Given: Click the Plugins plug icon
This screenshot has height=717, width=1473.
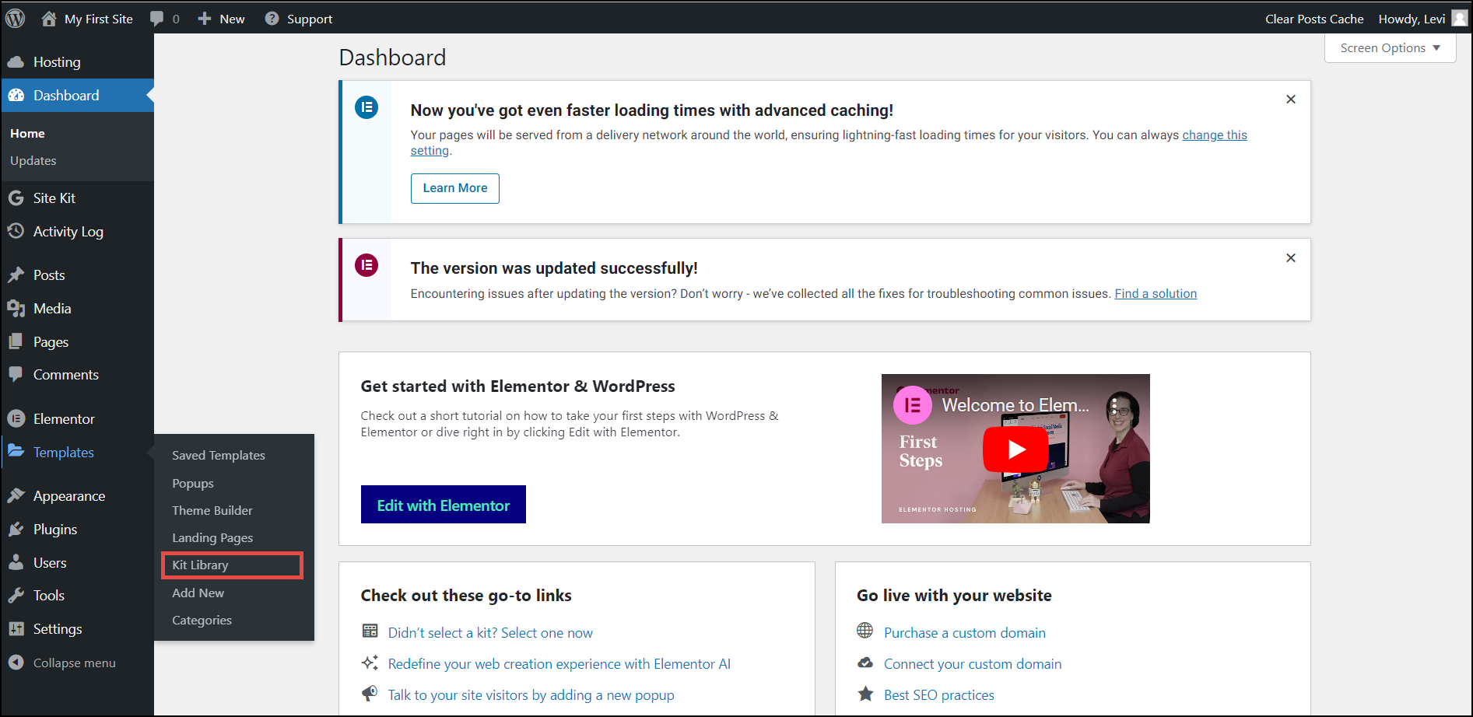Looking at the screenshot, I should [16, 529].
